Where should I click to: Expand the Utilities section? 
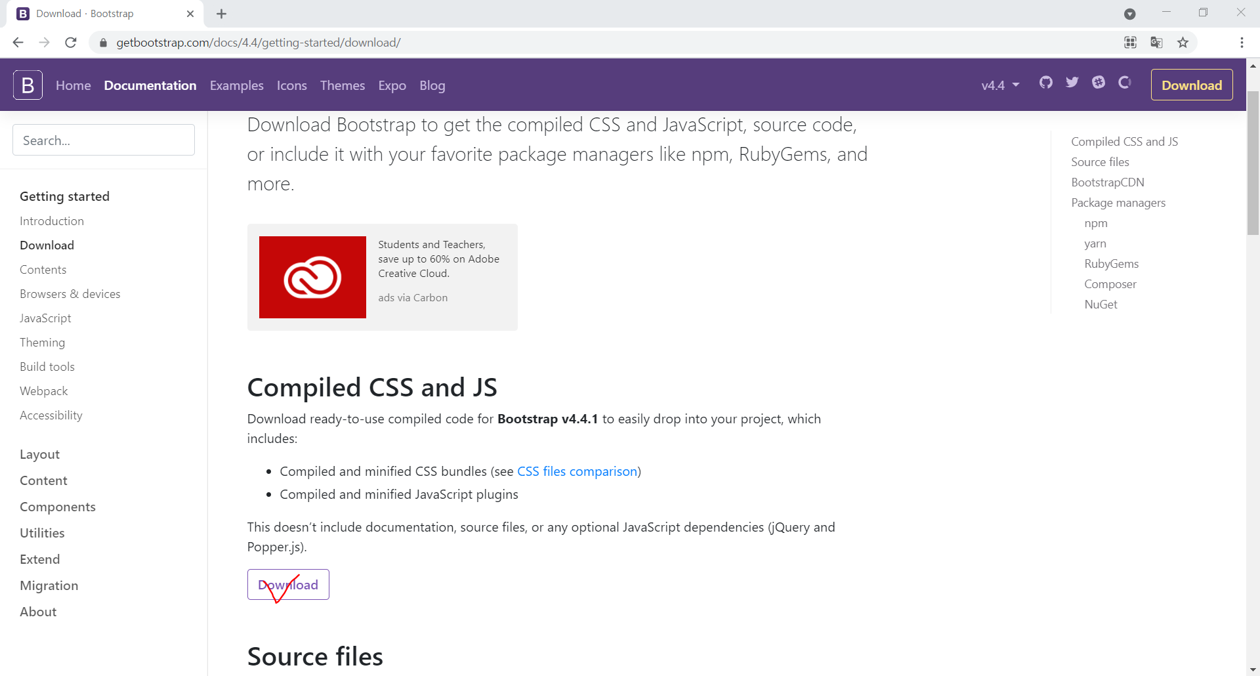click(x=42, y=533)
